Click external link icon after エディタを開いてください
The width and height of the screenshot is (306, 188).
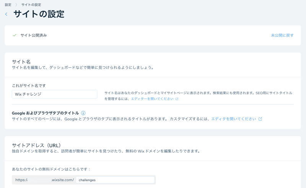260,119
